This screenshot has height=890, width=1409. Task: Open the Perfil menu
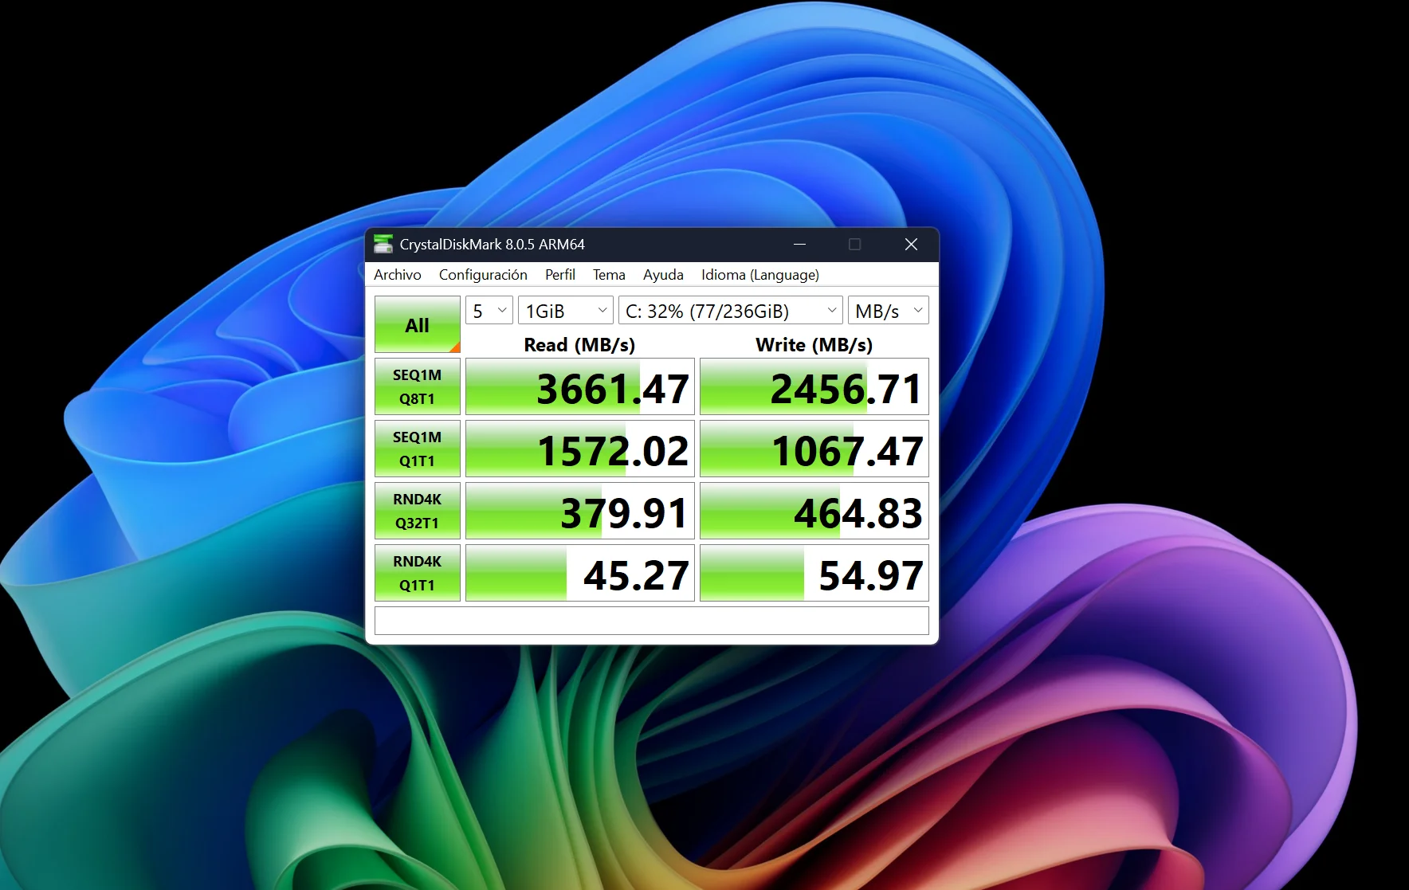[560, 274]
